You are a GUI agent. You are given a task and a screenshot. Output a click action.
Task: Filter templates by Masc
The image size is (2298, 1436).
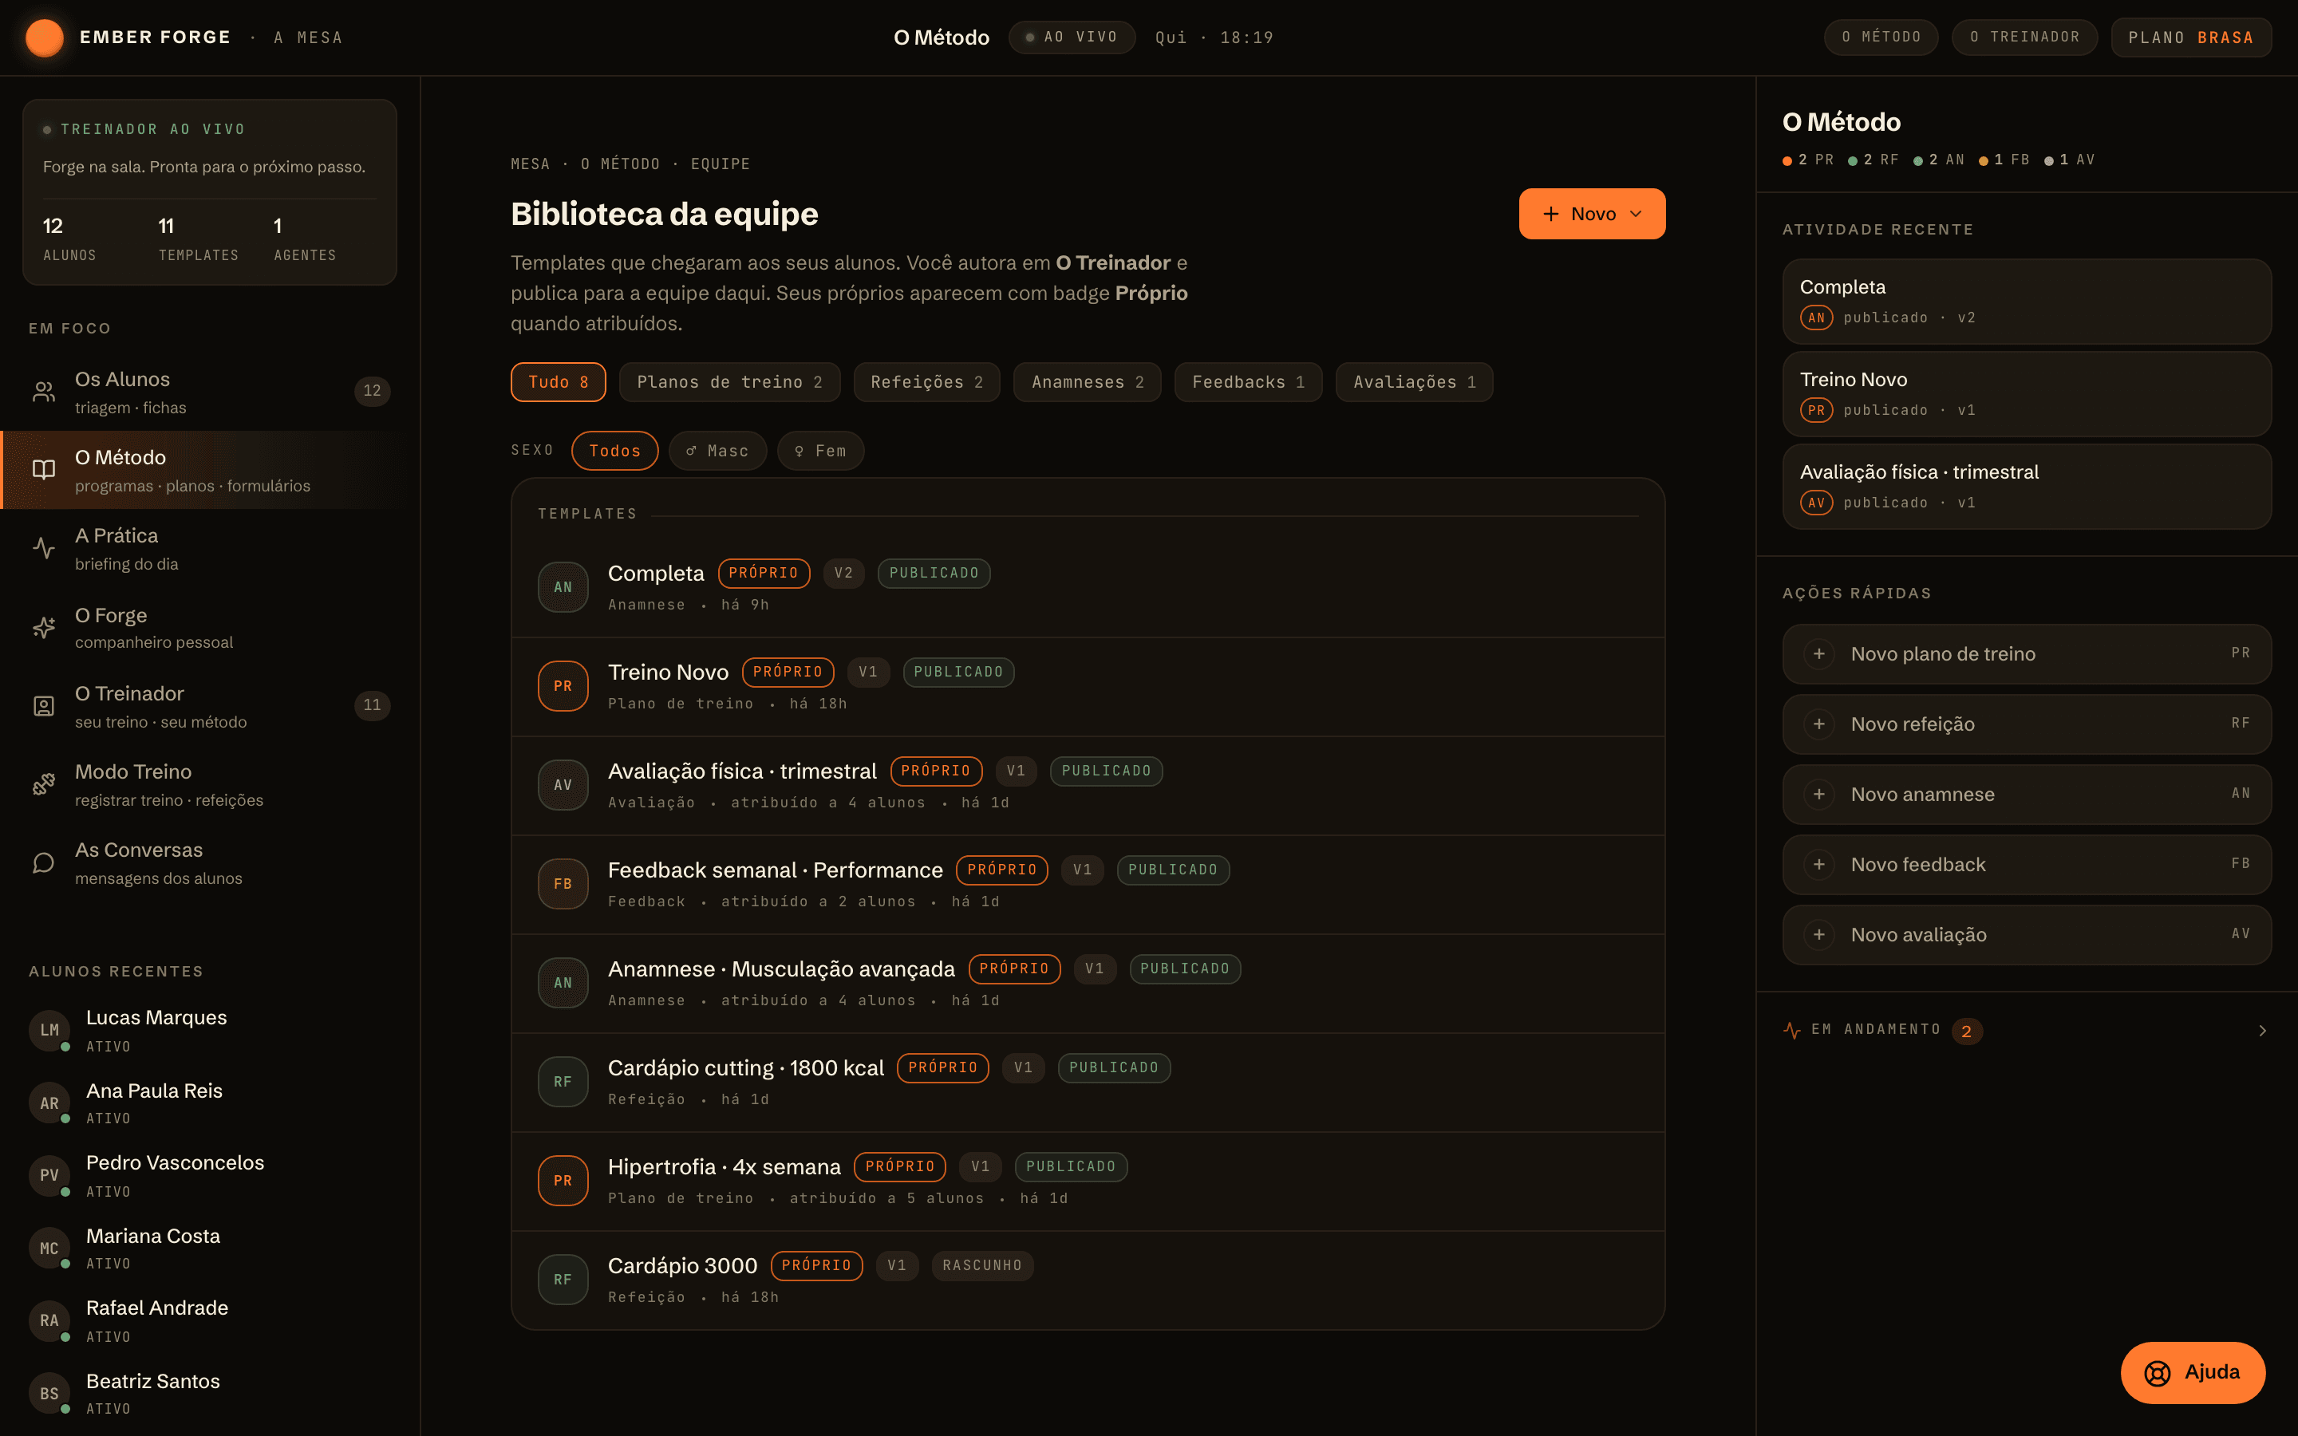[x=718, y=450]
